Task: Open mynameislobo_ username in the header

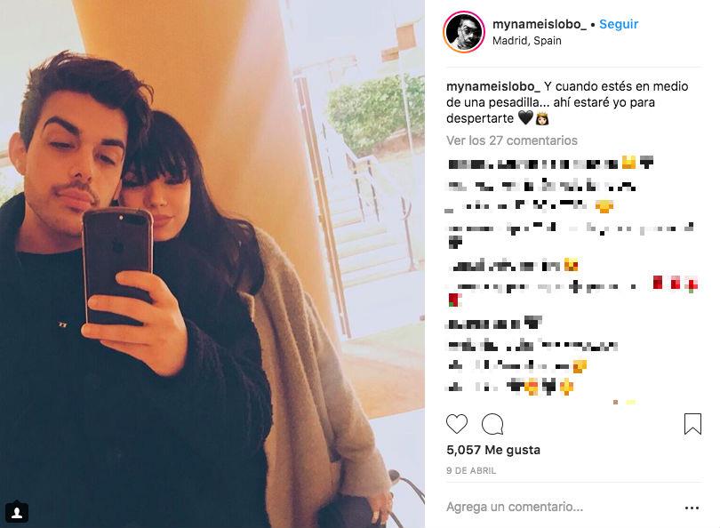Action: pos(539,24)
